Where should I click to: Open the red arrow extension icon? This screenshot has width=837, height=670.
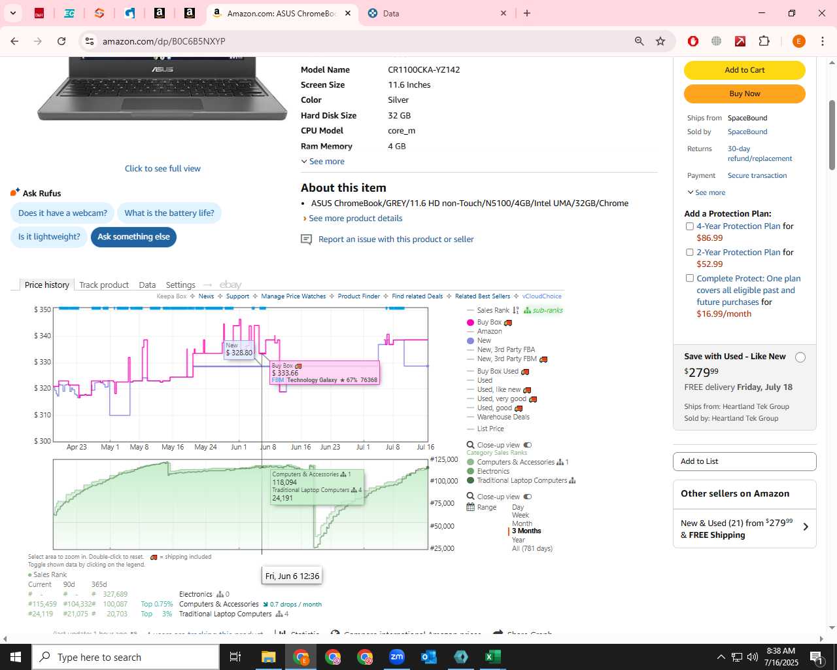tap(740, 41)
